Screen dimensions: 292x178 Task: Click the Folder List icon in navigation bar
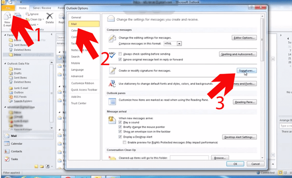(42, 166)
